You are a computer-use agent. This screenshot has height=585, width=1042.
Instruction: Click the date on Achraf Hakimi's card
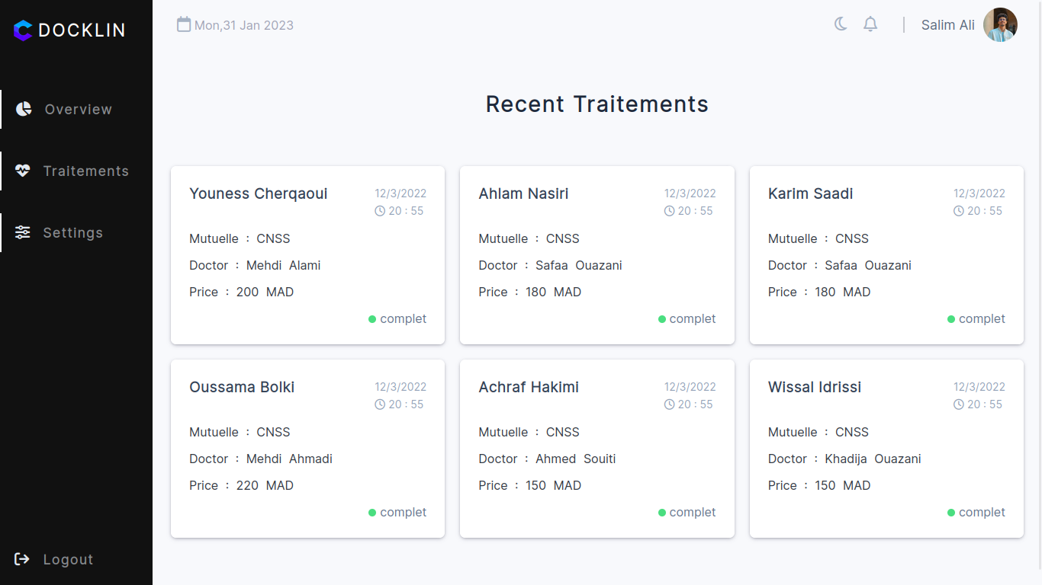(x=690, y=386)
